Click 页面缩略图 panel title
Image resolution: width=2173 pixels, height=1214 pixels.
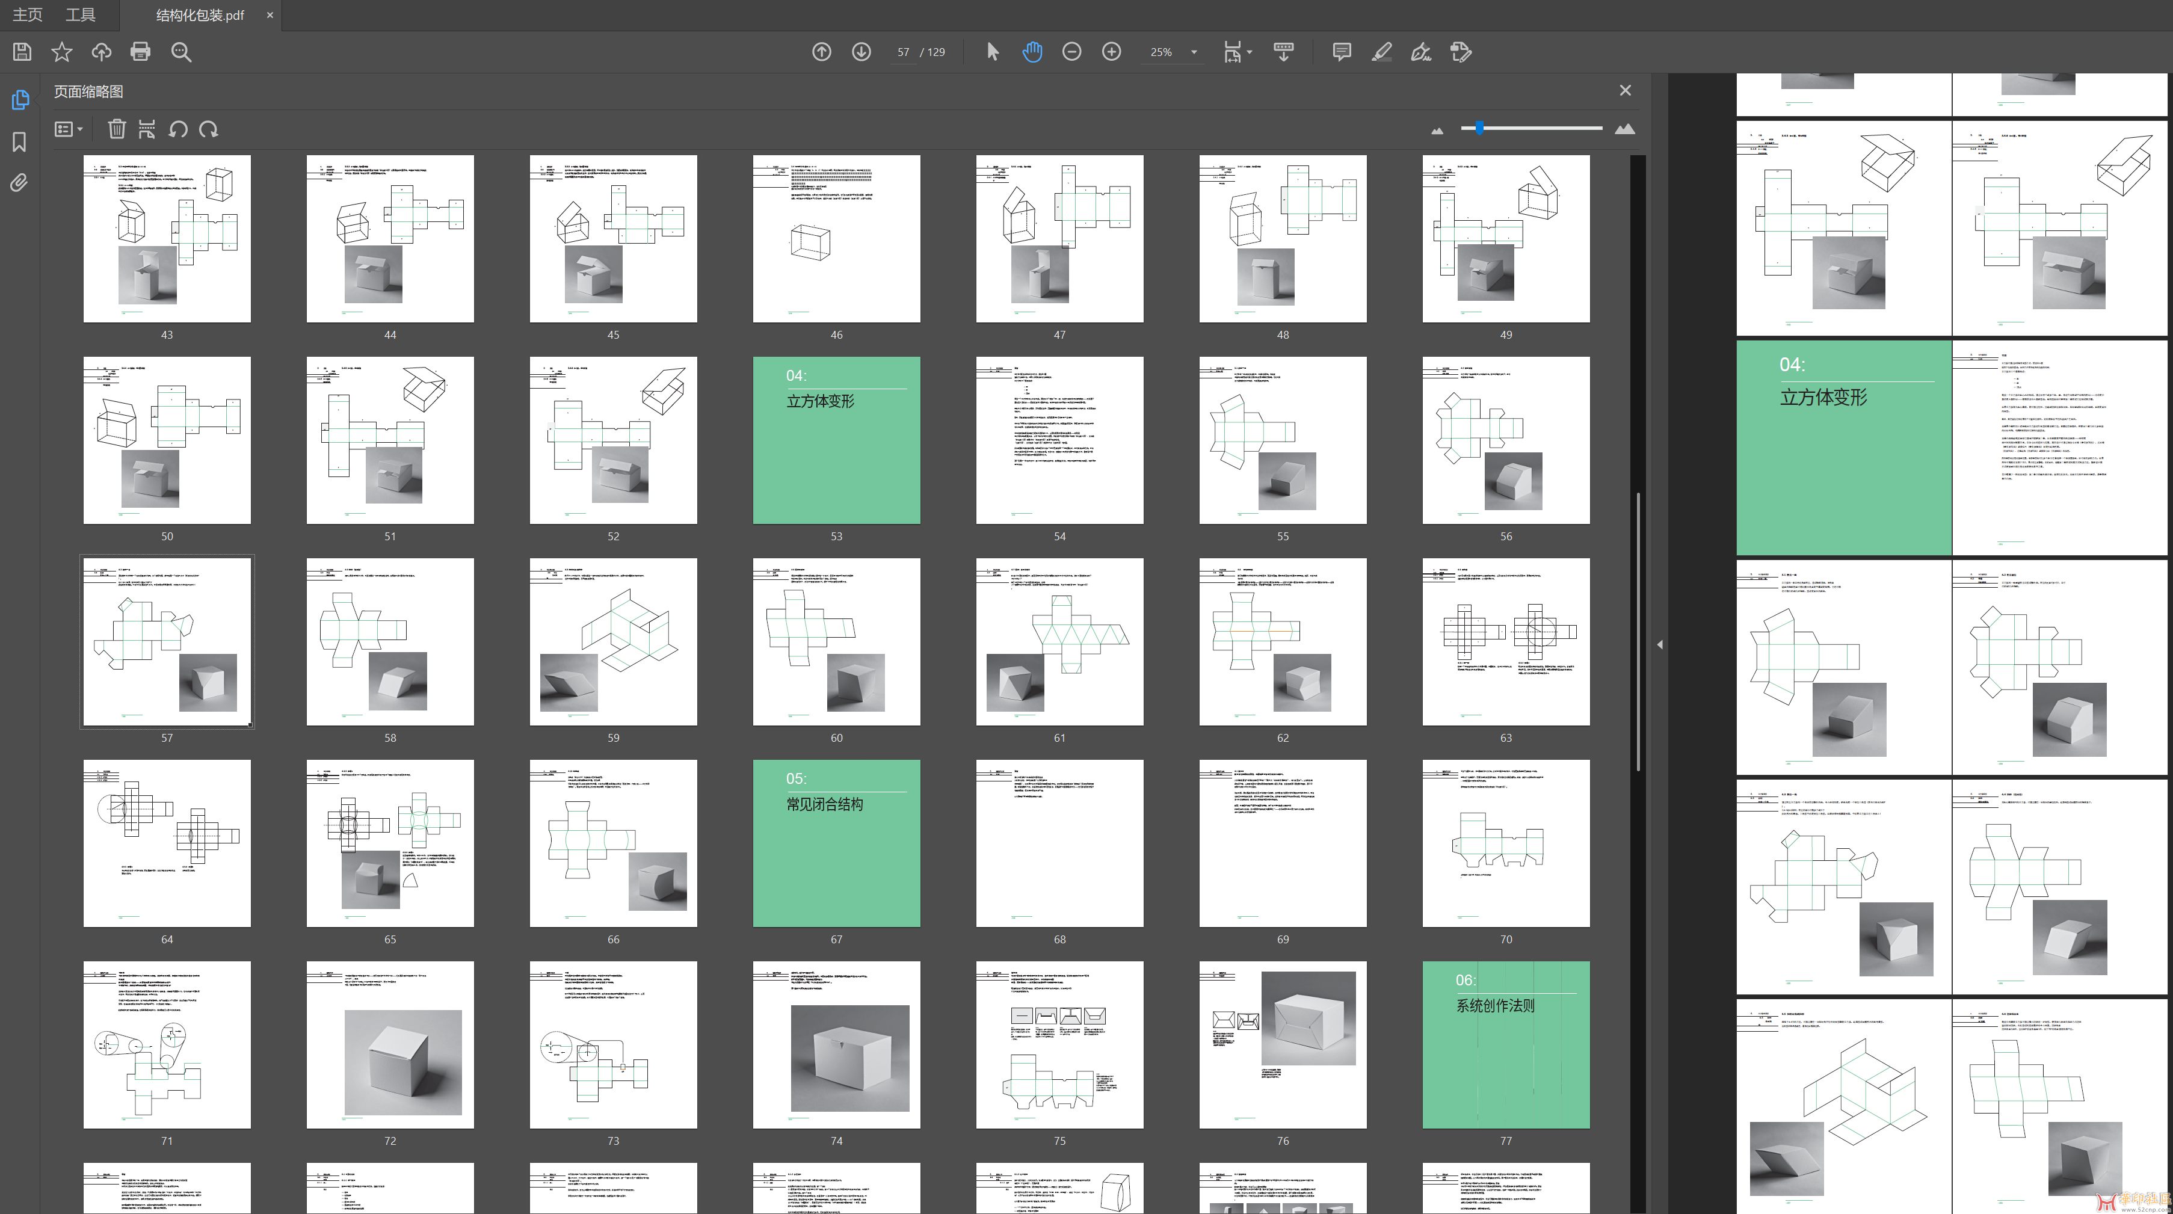(88, 91)
